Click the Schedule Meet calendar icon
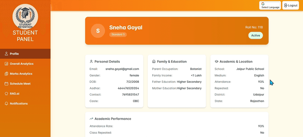This screenshot has height=137, width=303. pyautogui.click(x=6, y=84)
